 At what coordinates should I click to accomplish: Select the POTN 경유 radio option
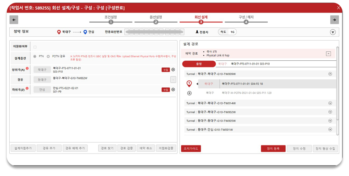(x=48, y=57)
